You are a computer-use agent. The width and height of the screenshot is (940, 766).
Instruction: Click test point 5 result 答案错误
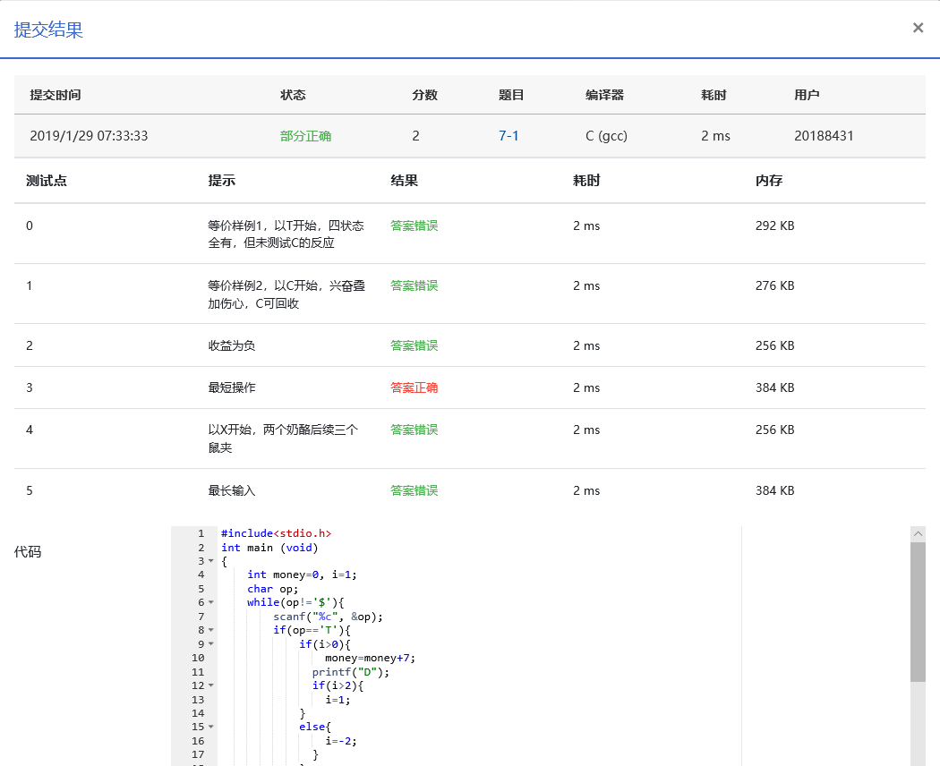(x=414, y=491)
